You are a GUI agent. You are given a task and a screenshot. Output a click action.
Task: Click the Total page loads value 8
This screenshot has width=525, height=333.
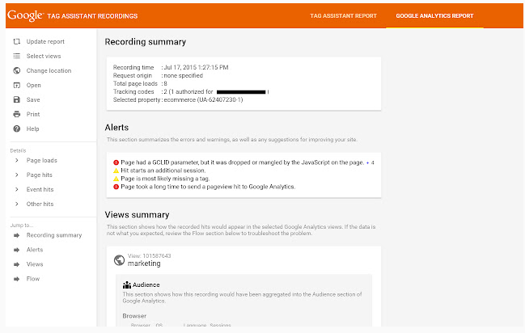point(165,84)
